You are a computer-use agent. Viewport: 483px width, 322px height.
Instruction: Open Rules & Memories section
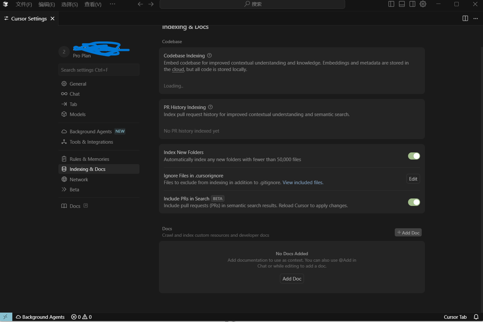99,159
